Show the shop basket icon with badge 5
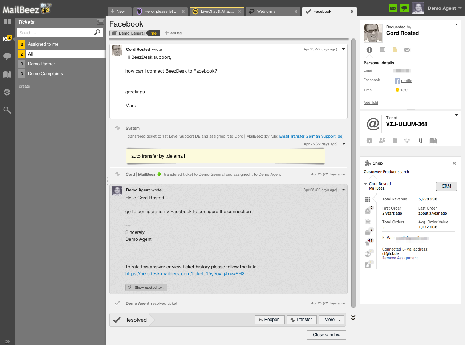Viewport: 465px width, 345px height. (x=368, y=232)
